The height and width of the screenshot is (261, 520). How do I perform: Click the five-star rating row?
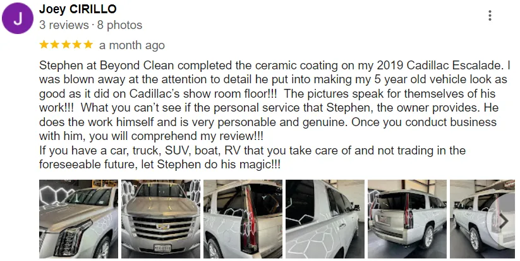(x=66, y=45)
